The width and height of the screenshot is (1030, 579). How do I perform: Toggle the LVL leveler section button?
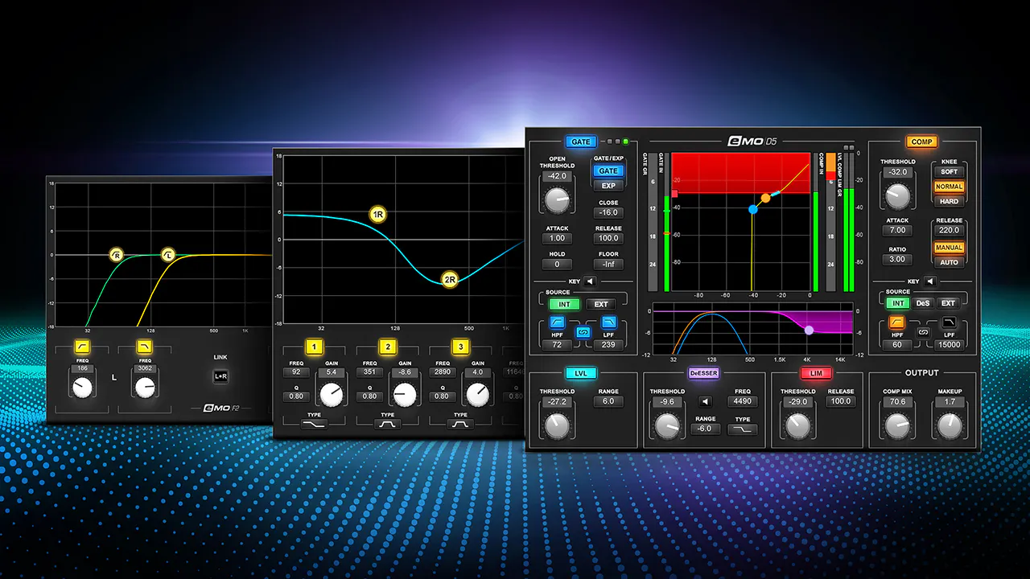coord(582,373)
